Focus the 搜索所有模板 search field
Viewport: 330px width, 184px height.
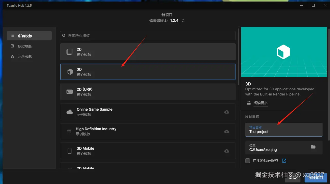tap(148, 36)
